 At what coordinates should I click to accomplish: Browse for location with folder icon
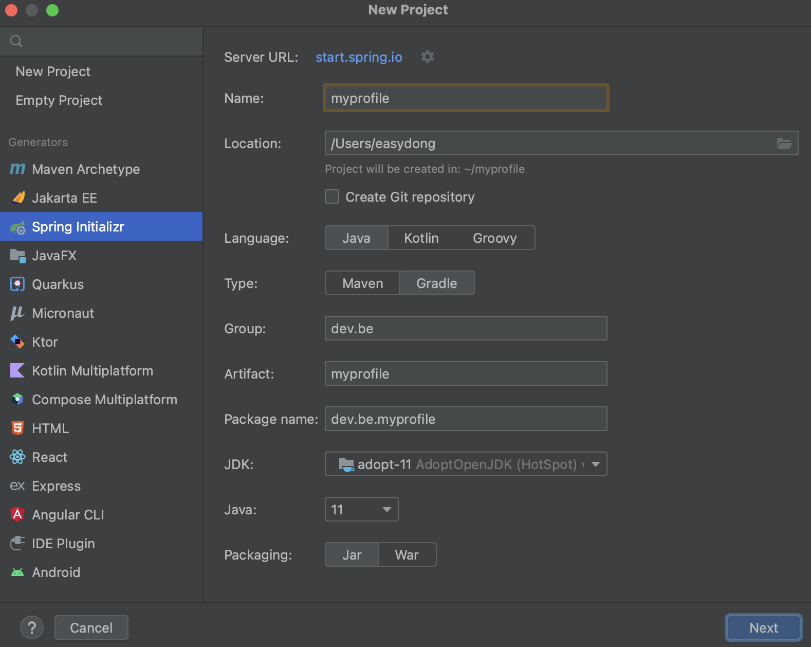point(784,143)
